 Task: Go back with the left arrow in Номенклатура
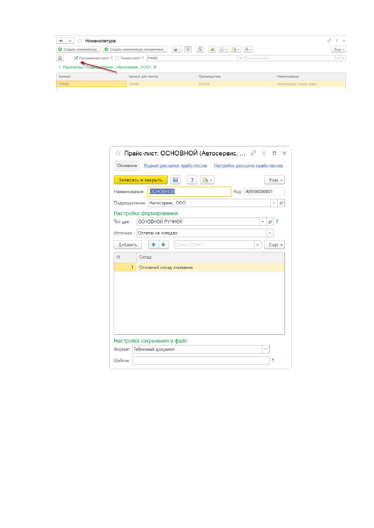pyautogui.click(x=61, y=41)
